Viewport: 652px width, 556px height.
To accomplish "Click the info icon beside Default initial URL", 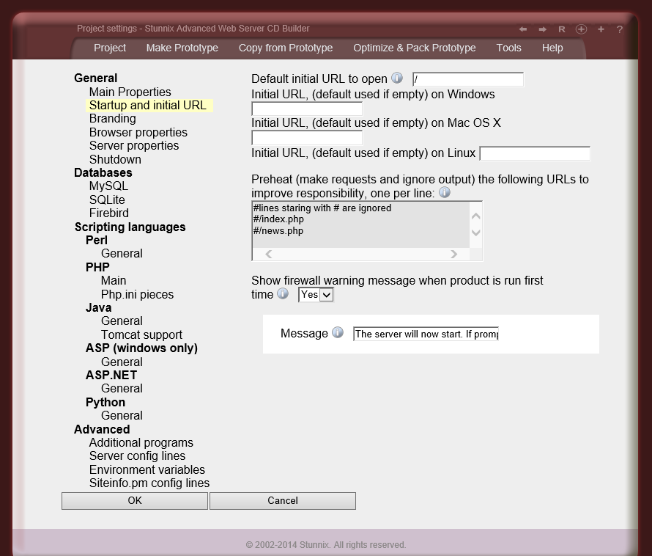I will [397, 78].
